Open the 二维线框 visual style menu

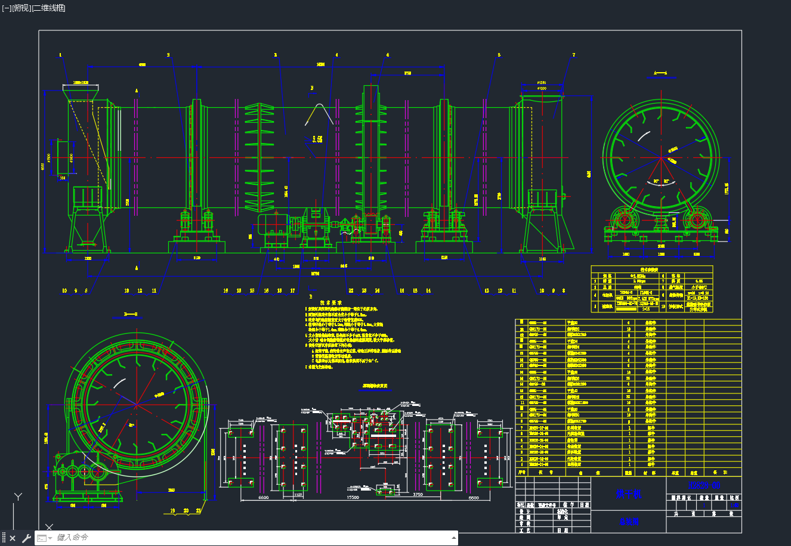48,8
